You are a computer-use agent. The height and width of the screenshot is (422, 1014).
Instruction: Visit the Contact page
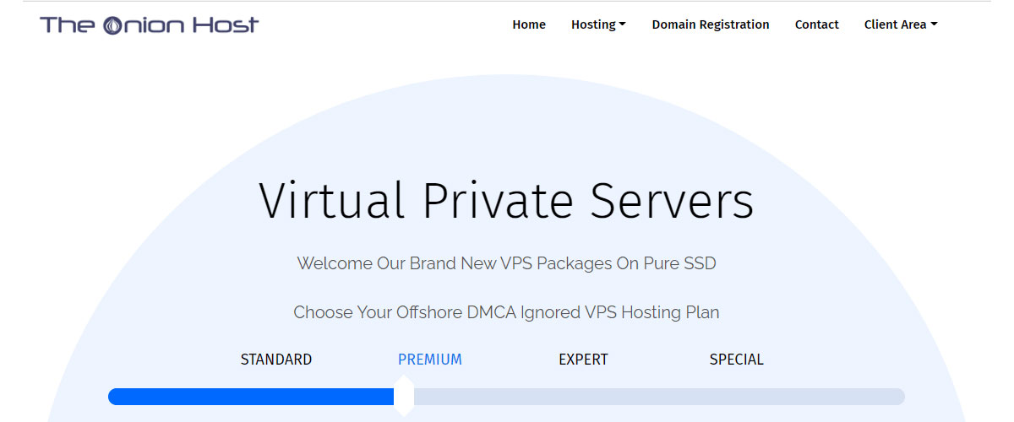click(817, 24)
